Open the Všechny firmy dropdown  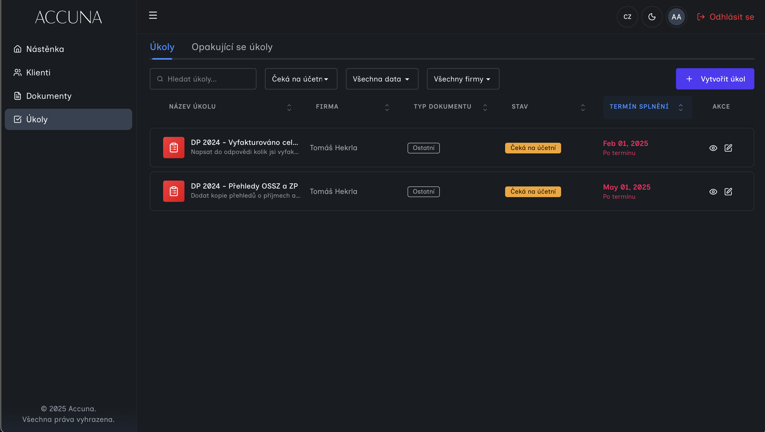click(463, 79)
